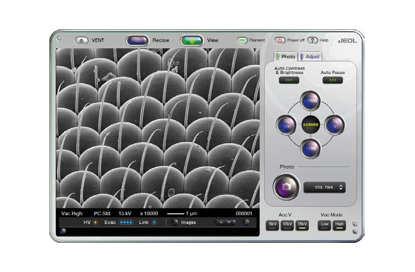Click the Power off icon
This screenshot has height=272, width=415.
pos(279,40)
